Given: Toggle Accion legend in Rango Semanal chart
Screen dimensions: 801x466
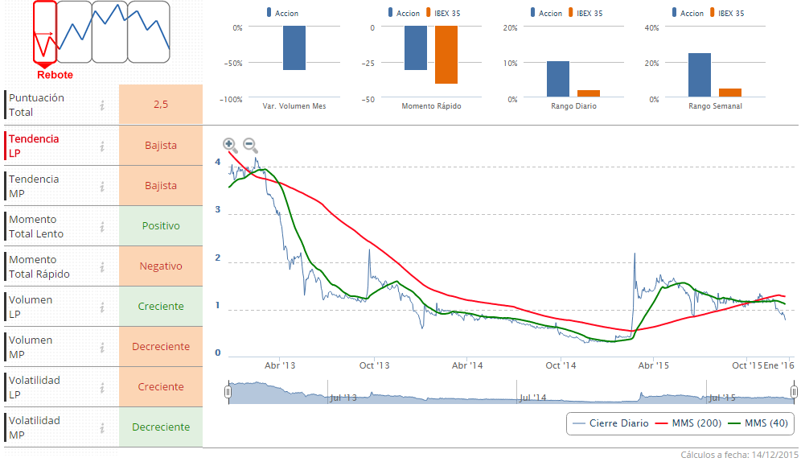Looking at the screenshot, I should pyautogui.click(x=688, y=13).
